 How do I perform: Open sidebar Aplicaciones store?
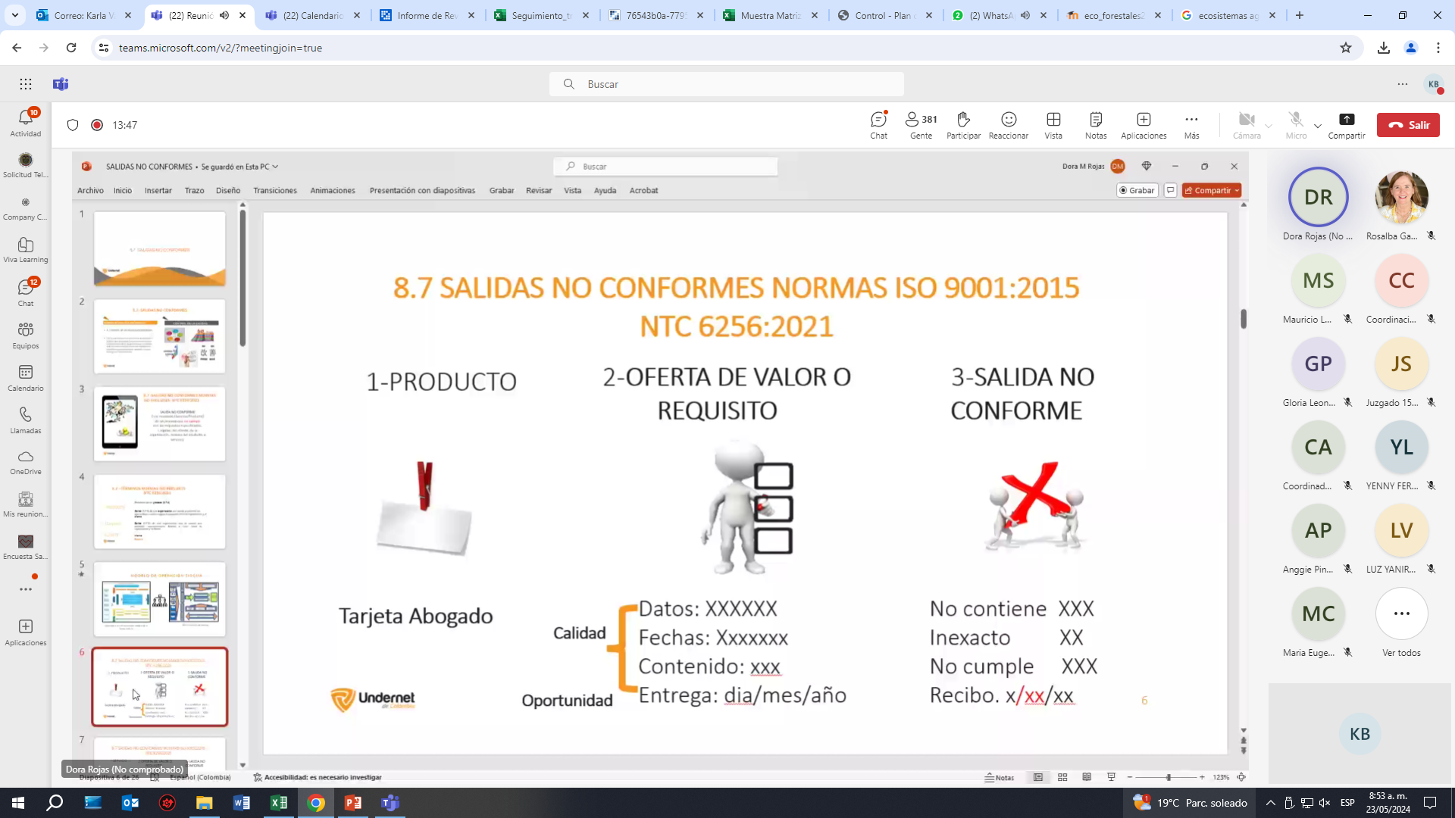26,632
